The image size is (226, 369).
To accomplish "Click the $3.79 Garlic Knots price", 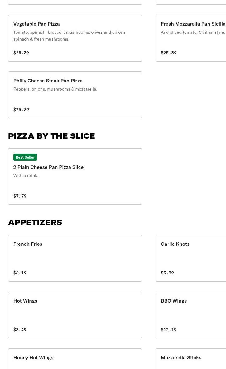I will tap(167, 273).
